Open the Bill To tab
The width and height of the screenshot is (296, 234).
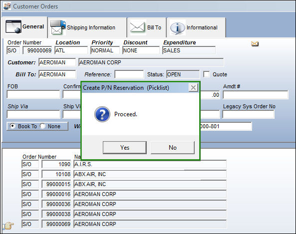coord(147,27)
